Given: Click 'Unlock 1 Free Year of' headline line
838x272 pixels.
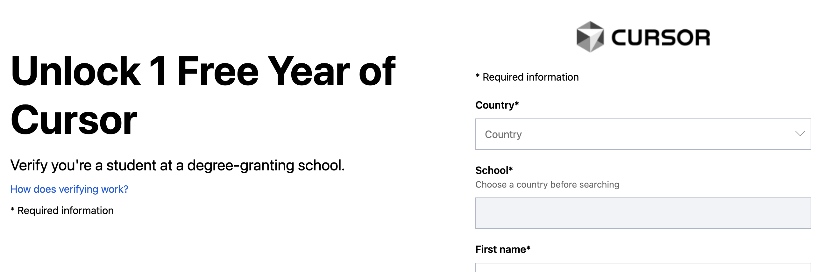Looking at the screenshot, I should pyautogui.click(x=203, y=71).
